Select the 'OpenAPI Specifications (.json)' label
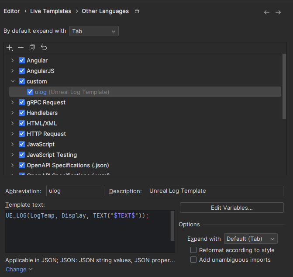Image resolution: width=293 pixels, height=277 pixels. [68, 165]
